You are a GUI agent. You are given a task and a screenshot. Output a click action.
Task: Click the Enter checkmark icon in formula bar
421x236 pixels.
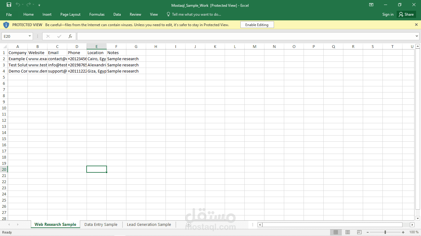[x=59, y=36]
